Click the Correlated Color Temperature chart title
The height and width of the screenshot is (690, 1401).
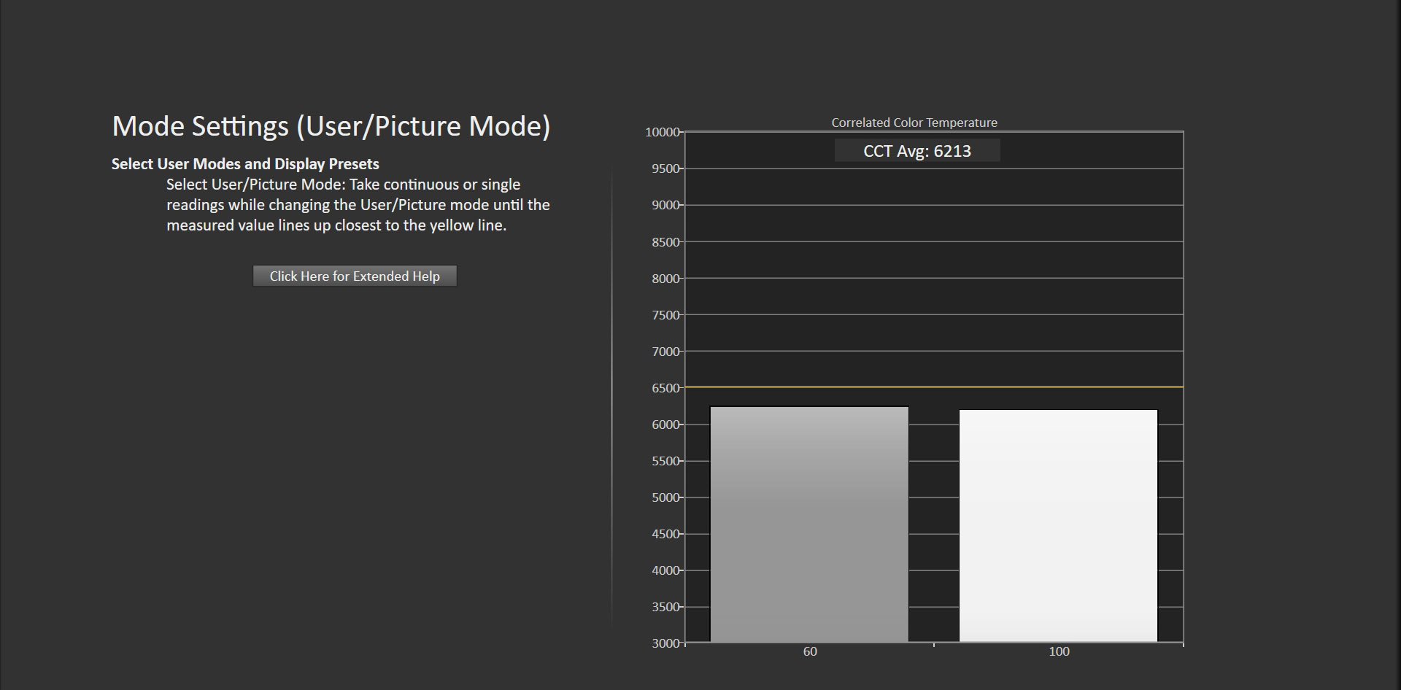(x=914, y=123)
